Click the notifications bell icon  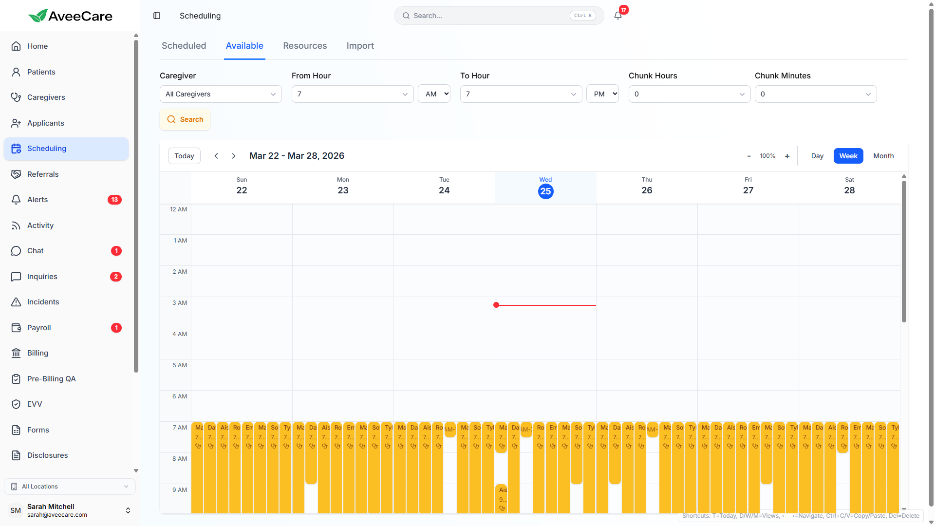[618, 16]
